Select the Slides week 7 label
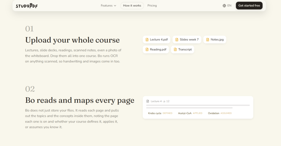Viewport: 281px width, 146px height. point(189,39)
